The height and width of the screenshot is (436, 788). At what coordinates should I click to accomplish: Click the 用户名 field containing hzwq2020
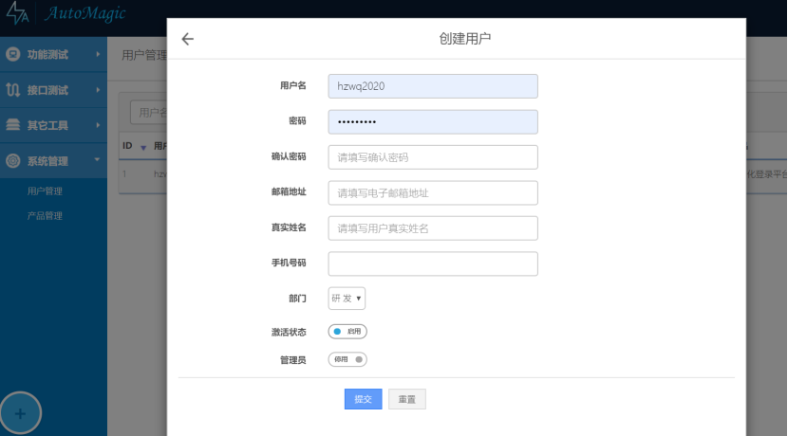433,86
